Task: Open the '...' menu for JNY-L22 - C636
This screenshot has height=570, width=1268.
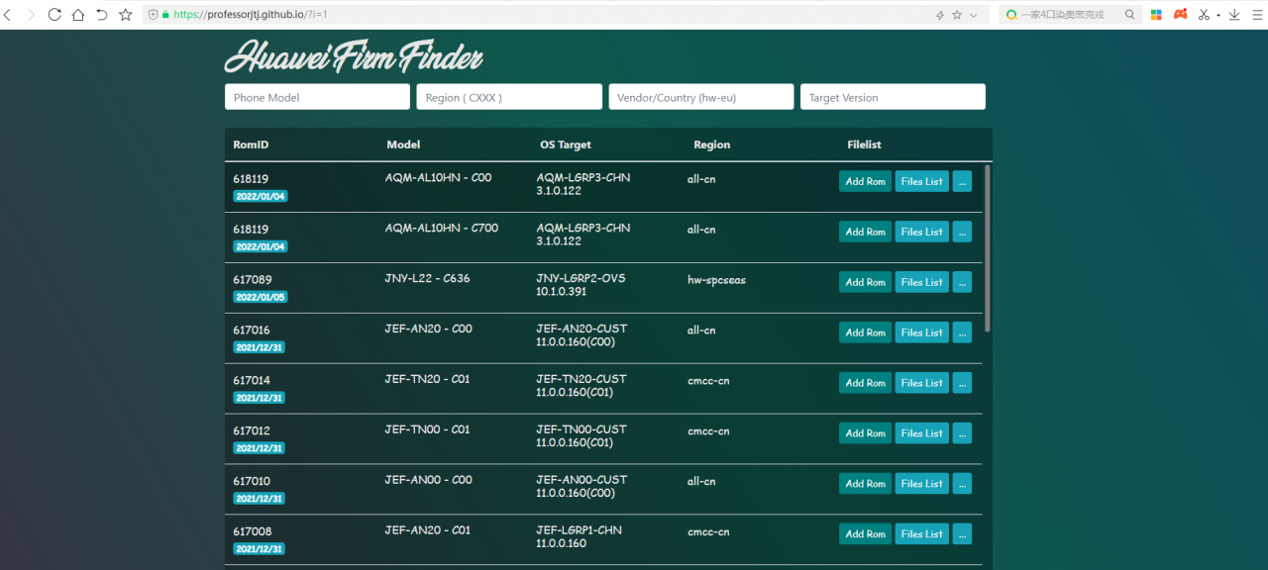Action: point(962,282)
